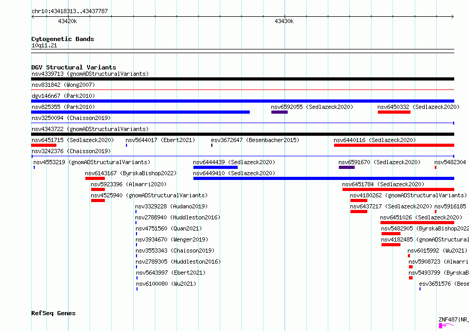Click the ZNF487 RefSeq gene label
The image size is (469, 331).
(x=453, y=319)
